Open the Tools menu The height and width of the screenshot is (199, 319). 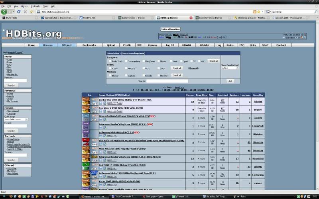click(x=46, y=6)
